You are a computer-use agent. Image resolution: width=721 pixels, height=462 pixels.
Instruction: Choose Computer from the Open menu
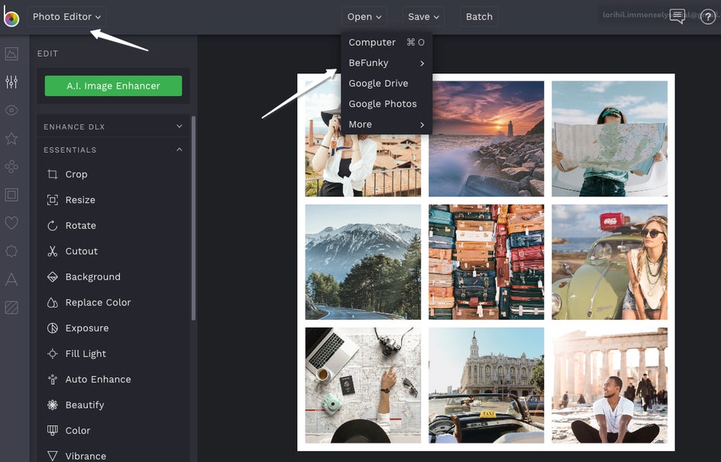(x=386, y=42)
